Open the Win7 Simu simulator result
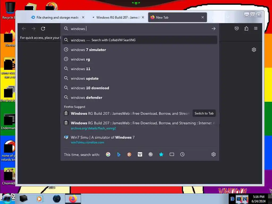This screenshot has height=204, width=272. [140, 140]
